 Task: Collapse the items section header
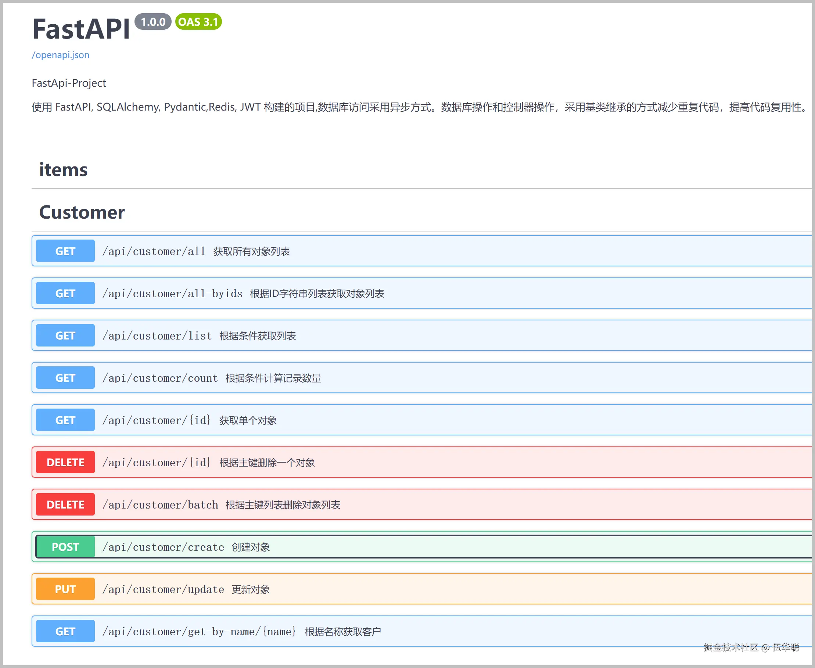64,170
